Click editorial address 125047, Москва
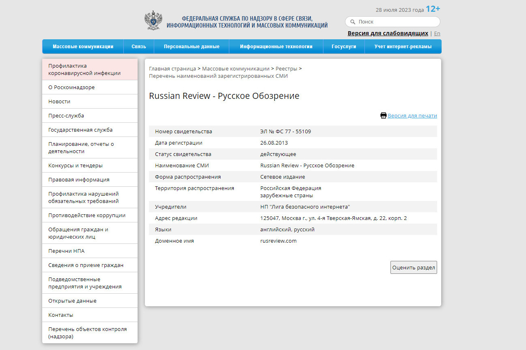This screenshot has width=526, height=350. click(333, 218)
